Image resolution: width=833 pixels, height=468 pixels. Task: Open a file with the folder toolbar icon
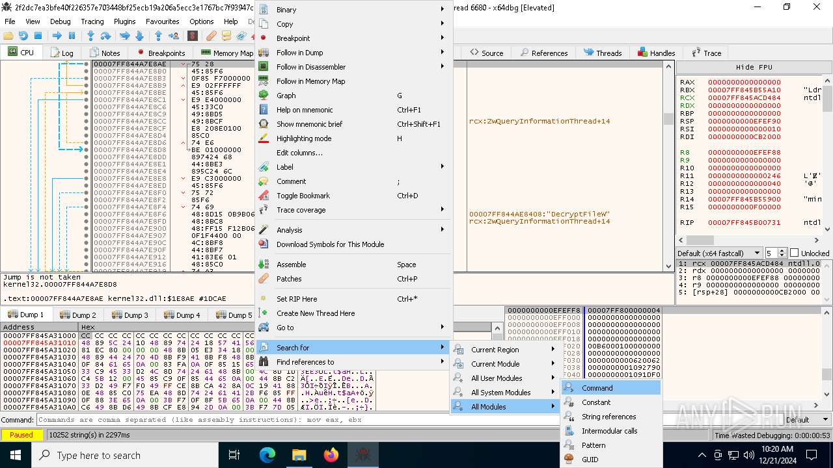(8, 36)
